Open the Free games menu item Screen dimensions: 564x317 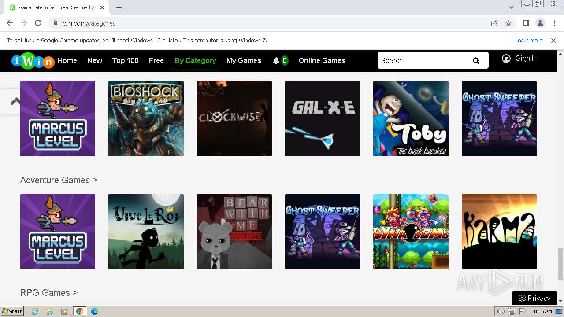pyautogui.click(x=156, y=61)
